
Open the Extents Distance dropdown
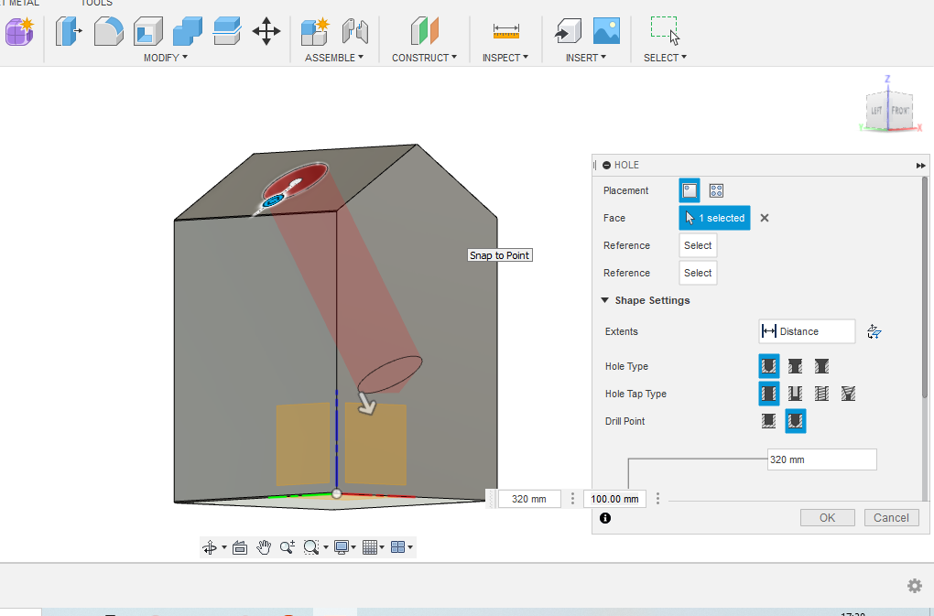point(807,331)
